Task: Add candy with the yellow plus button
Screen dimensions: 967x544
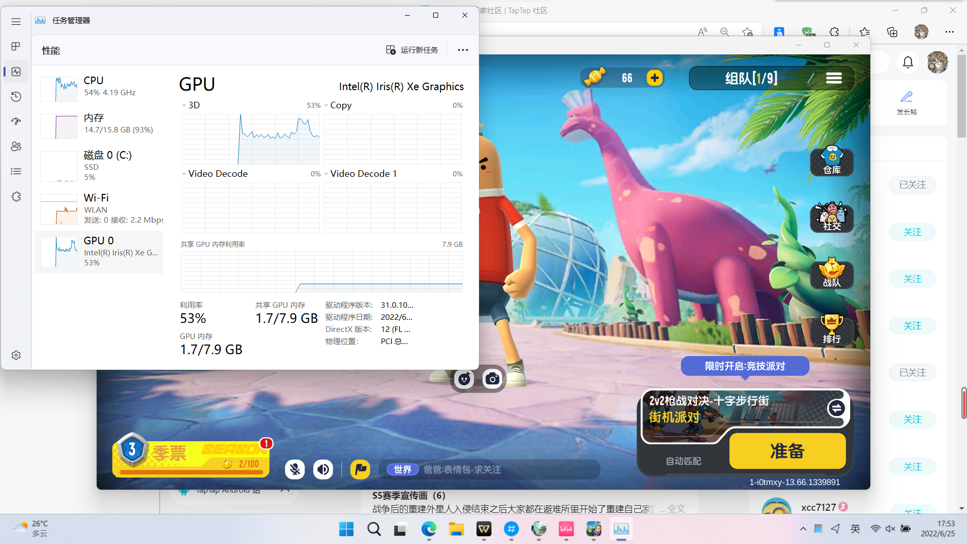Action: (x=654, y=78)
